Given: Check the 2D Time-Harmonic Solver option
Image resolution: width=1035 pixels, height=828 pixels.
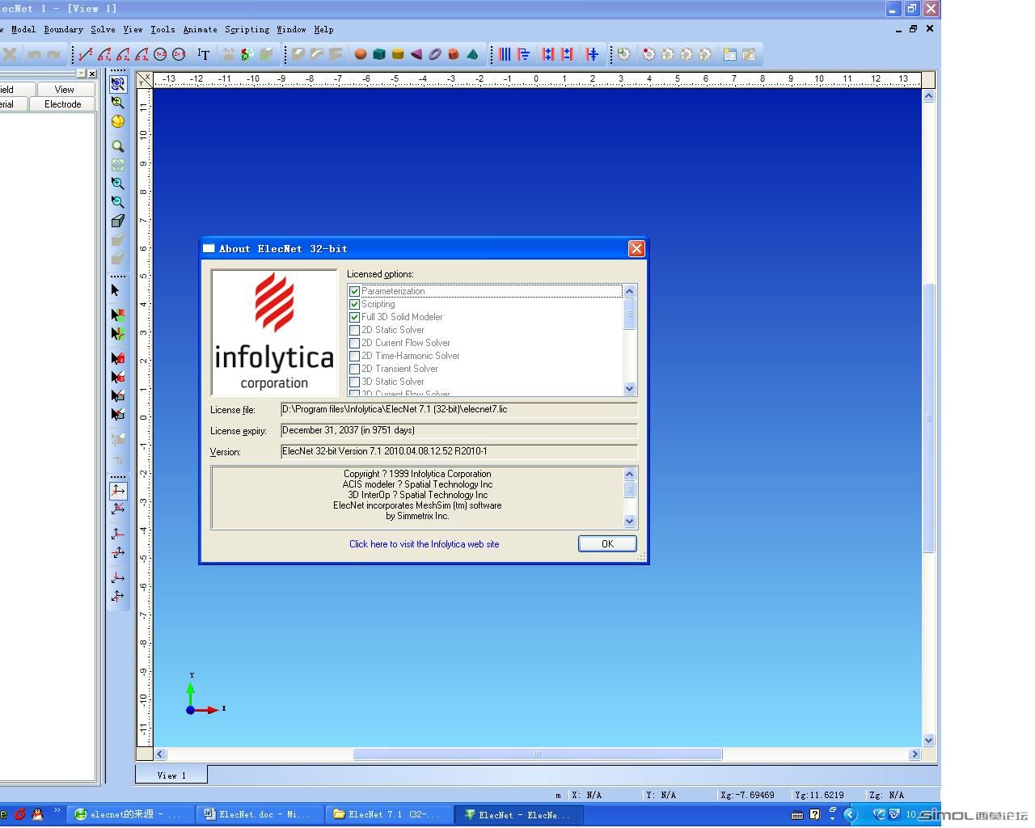Looking at the screenshot, I should click(x=354, y=356).
